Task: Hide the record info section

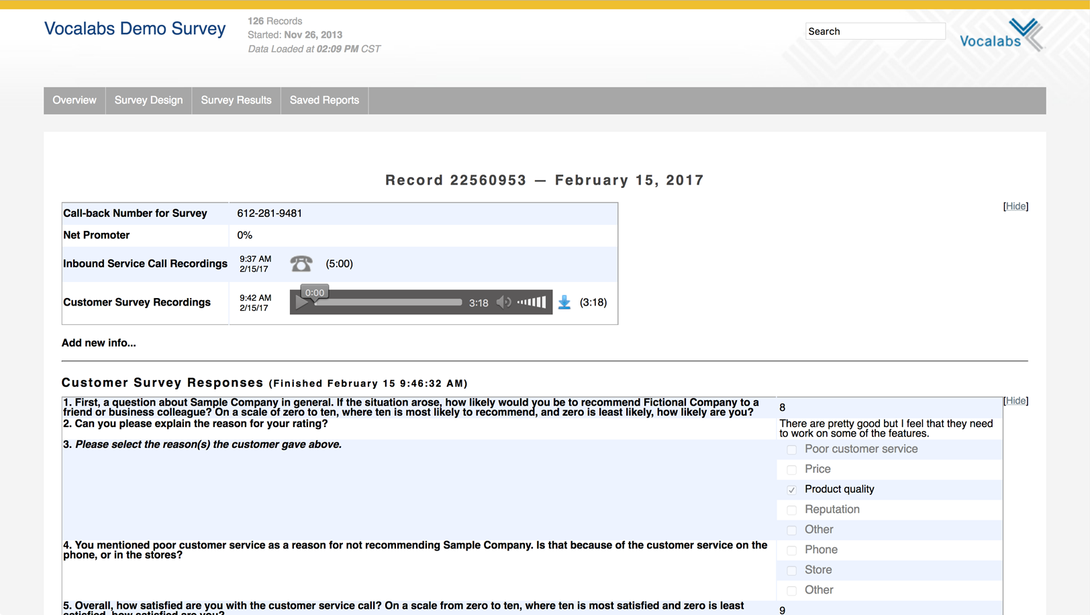Action: tap(1015, 206)
